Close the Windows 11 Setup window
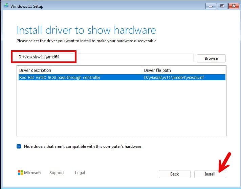 pos(234,6)
